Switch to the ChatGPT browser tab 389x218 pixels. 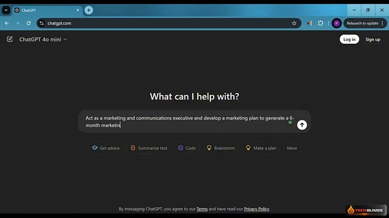pyautogui.click(x=46, y=10)
